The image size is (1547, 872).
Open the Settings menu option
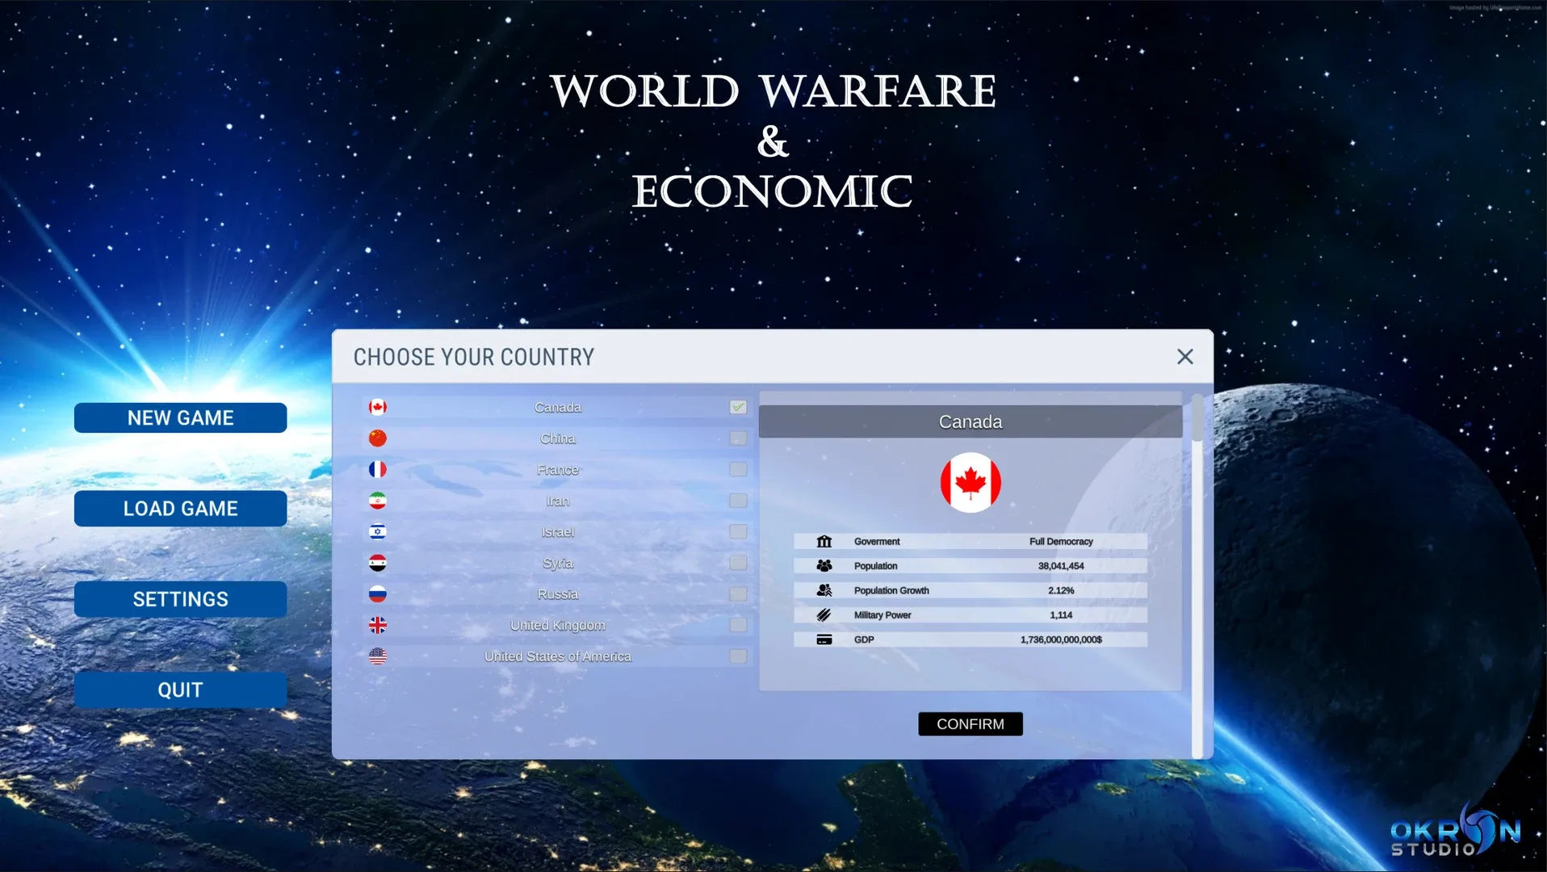pyautogui.click(x=180, y=599)
